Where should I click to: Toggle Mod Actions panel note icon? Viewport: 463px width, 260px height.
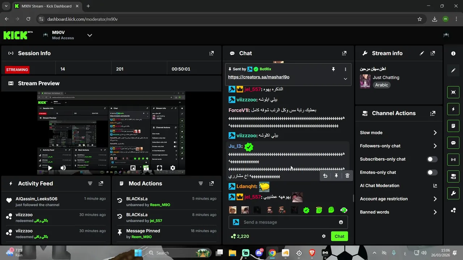[453, 126]
